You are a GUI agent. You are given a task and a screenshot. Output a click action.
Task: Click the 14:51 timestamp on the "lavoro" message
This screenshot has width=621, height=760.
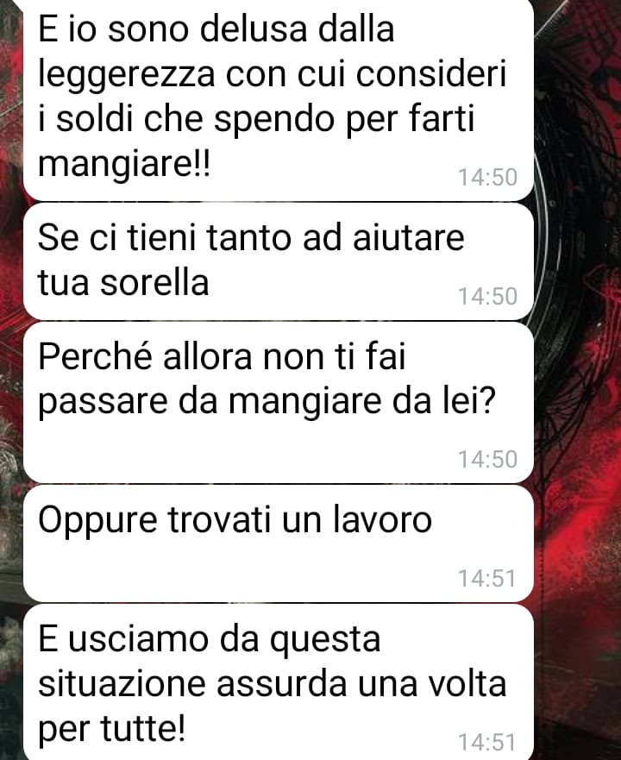[x=487, y=579]
